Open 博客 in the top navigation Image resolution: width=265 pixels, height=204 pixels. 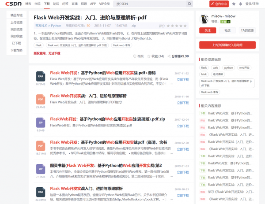[28, 4]
